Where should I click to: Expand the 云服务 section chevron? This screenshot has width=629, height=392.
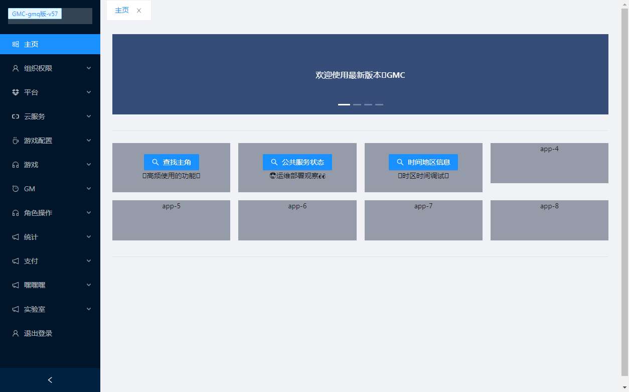pos(88,116)
